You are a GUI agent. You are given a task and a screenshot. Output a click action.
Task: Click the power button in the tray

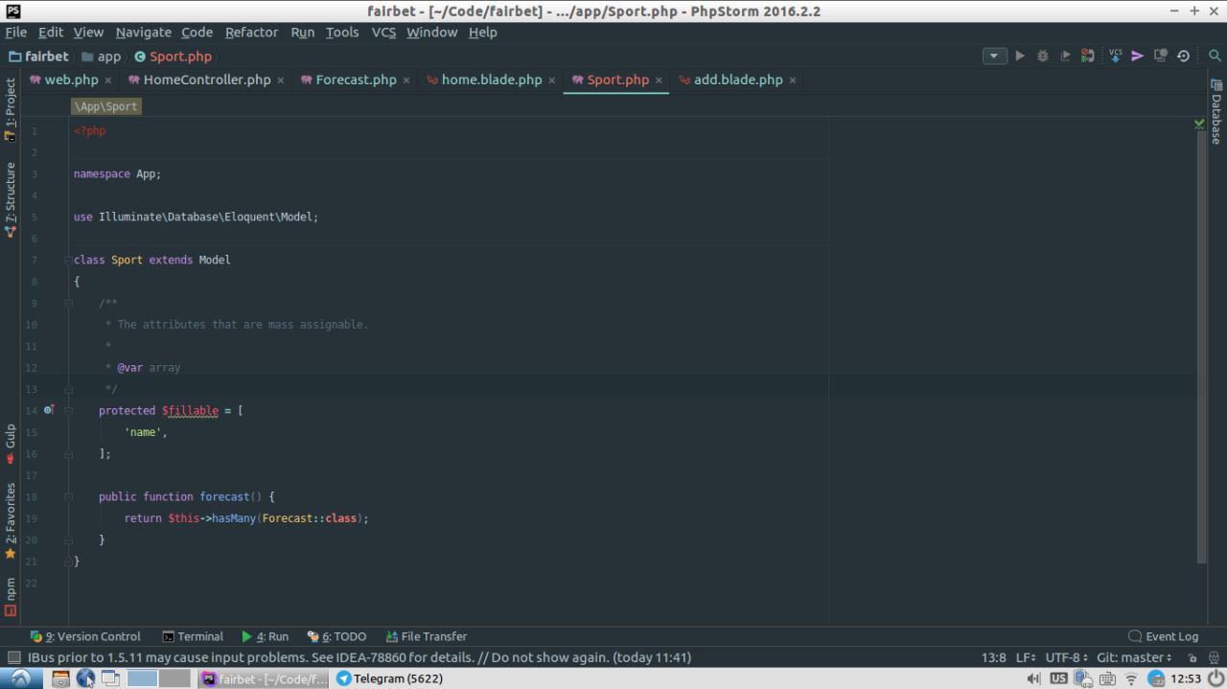[1215, 678]
